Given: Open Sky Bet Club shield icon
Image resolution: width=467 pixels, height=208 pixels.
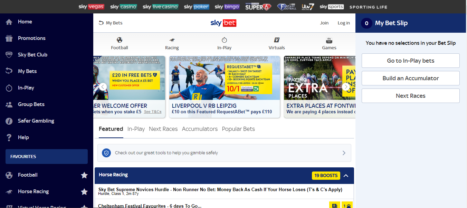Looking at the screenshot, I should [x=9, y=55].
